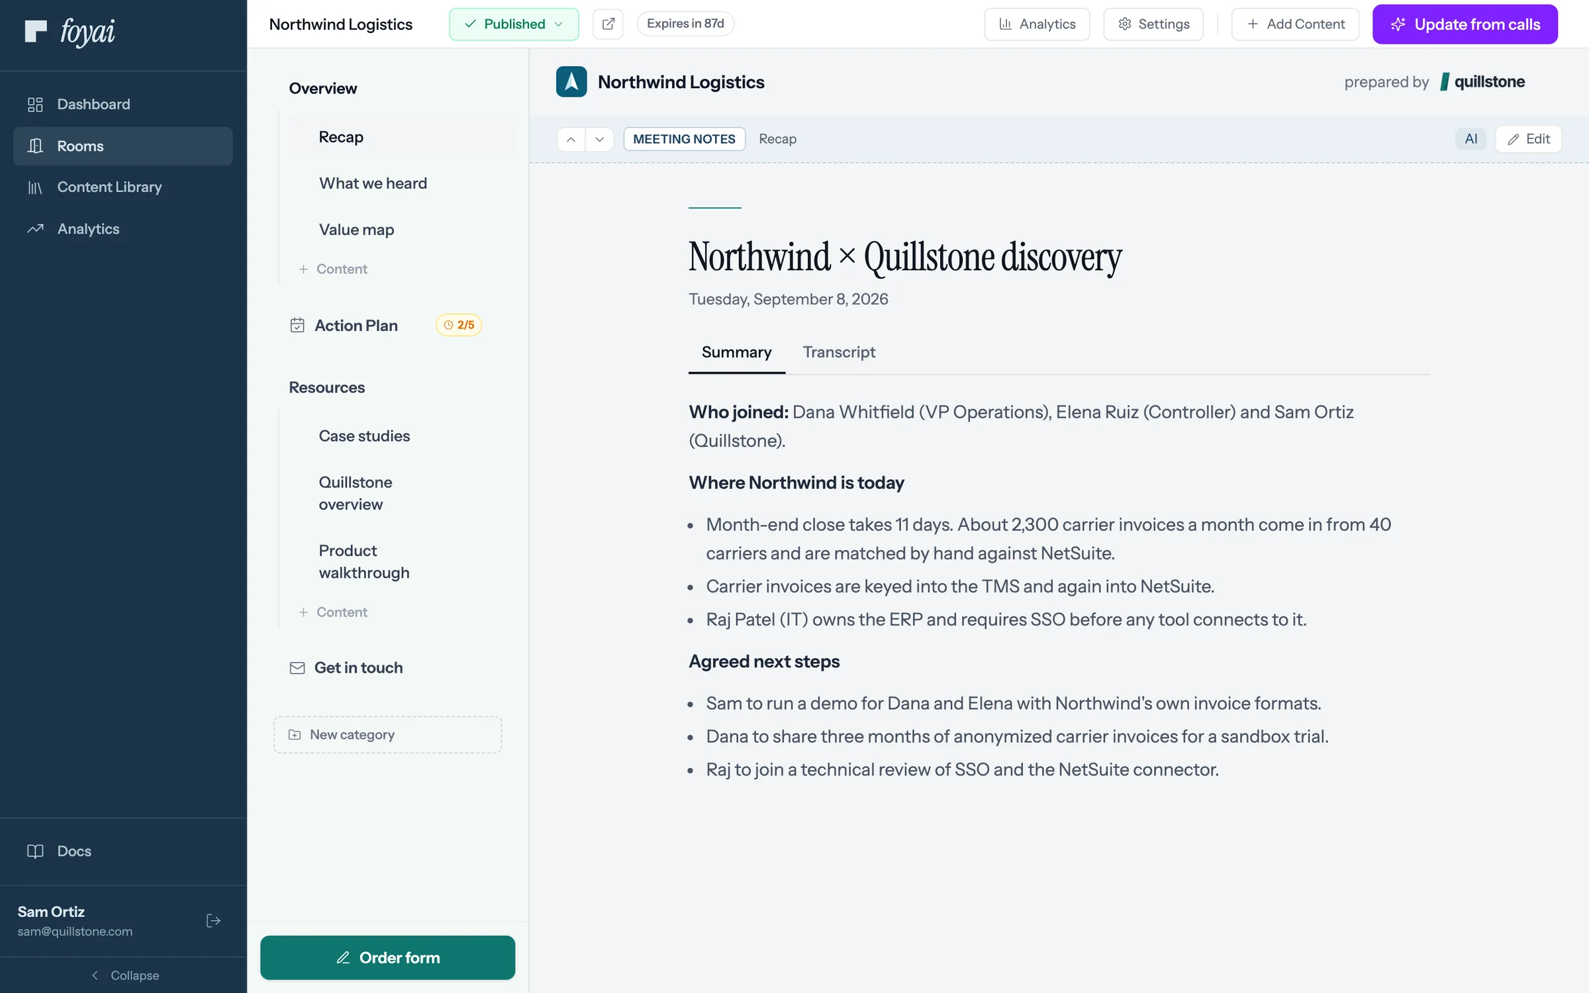This screenshot has height=993, width=1589.
Task: Click Update from calls
Action: [x=1465, y=24]
